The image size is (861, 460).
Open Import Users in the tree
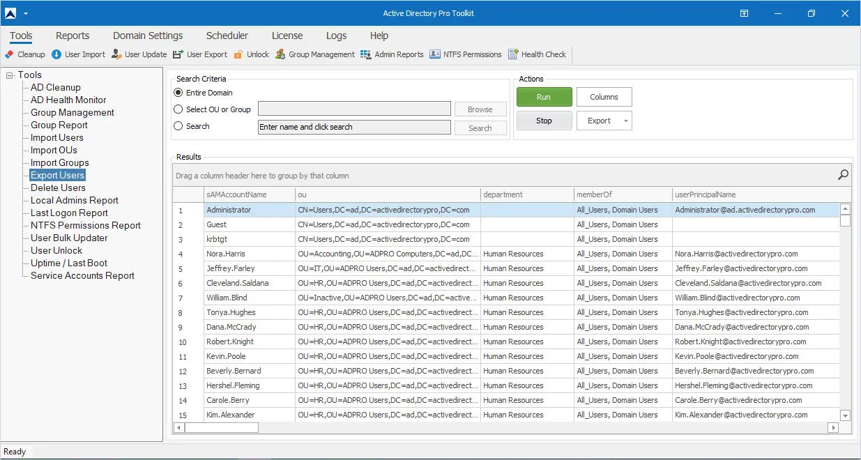pos(57,138)
